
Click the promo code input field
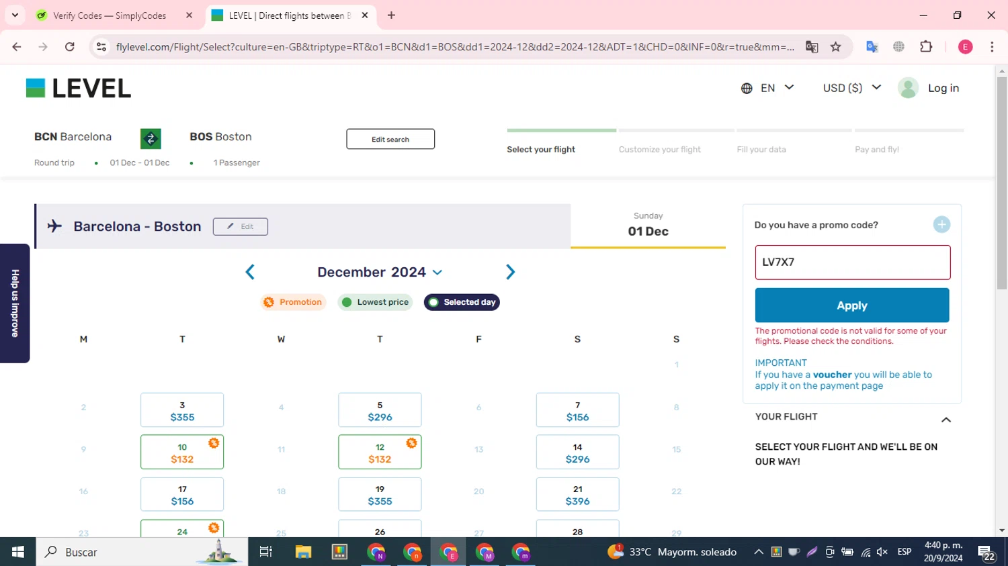point(852,262)
